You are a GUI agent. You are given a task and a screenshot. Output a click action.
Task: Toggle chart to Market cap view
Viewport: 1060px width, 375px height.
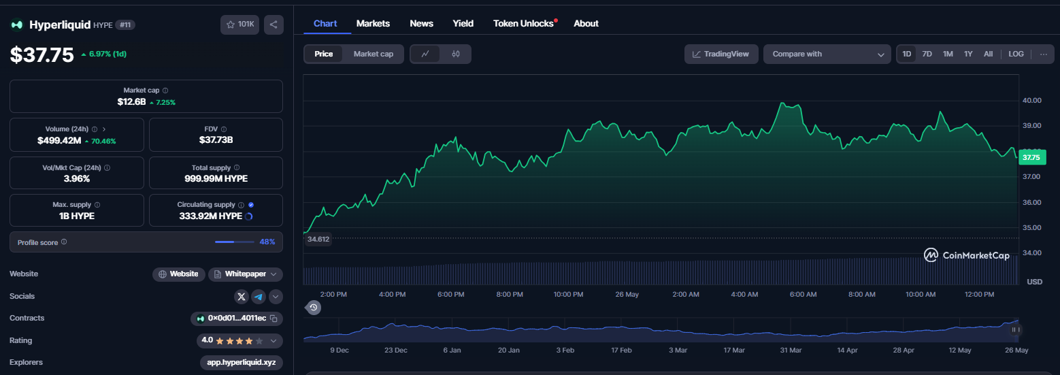click(x=374, y=54)
